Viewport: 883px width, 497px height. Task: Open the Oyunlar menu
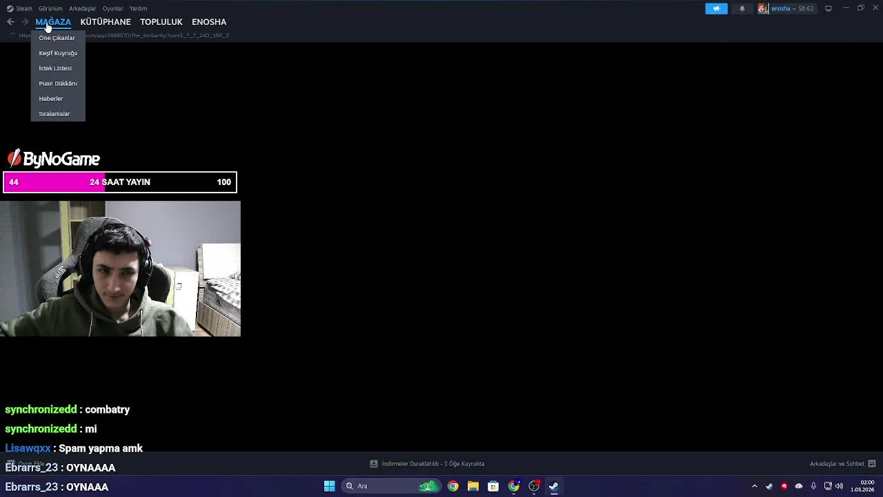point(112,8)
